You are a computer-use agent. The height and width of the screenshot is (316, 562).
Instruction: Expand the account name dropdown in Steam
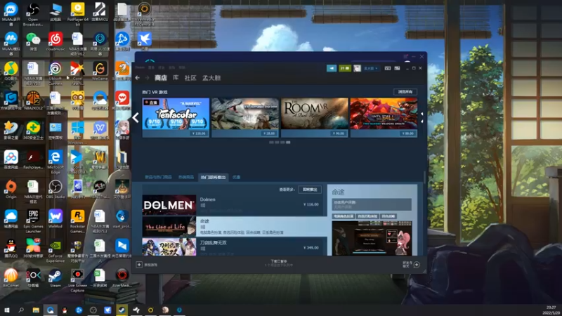(x=371, y=68)
